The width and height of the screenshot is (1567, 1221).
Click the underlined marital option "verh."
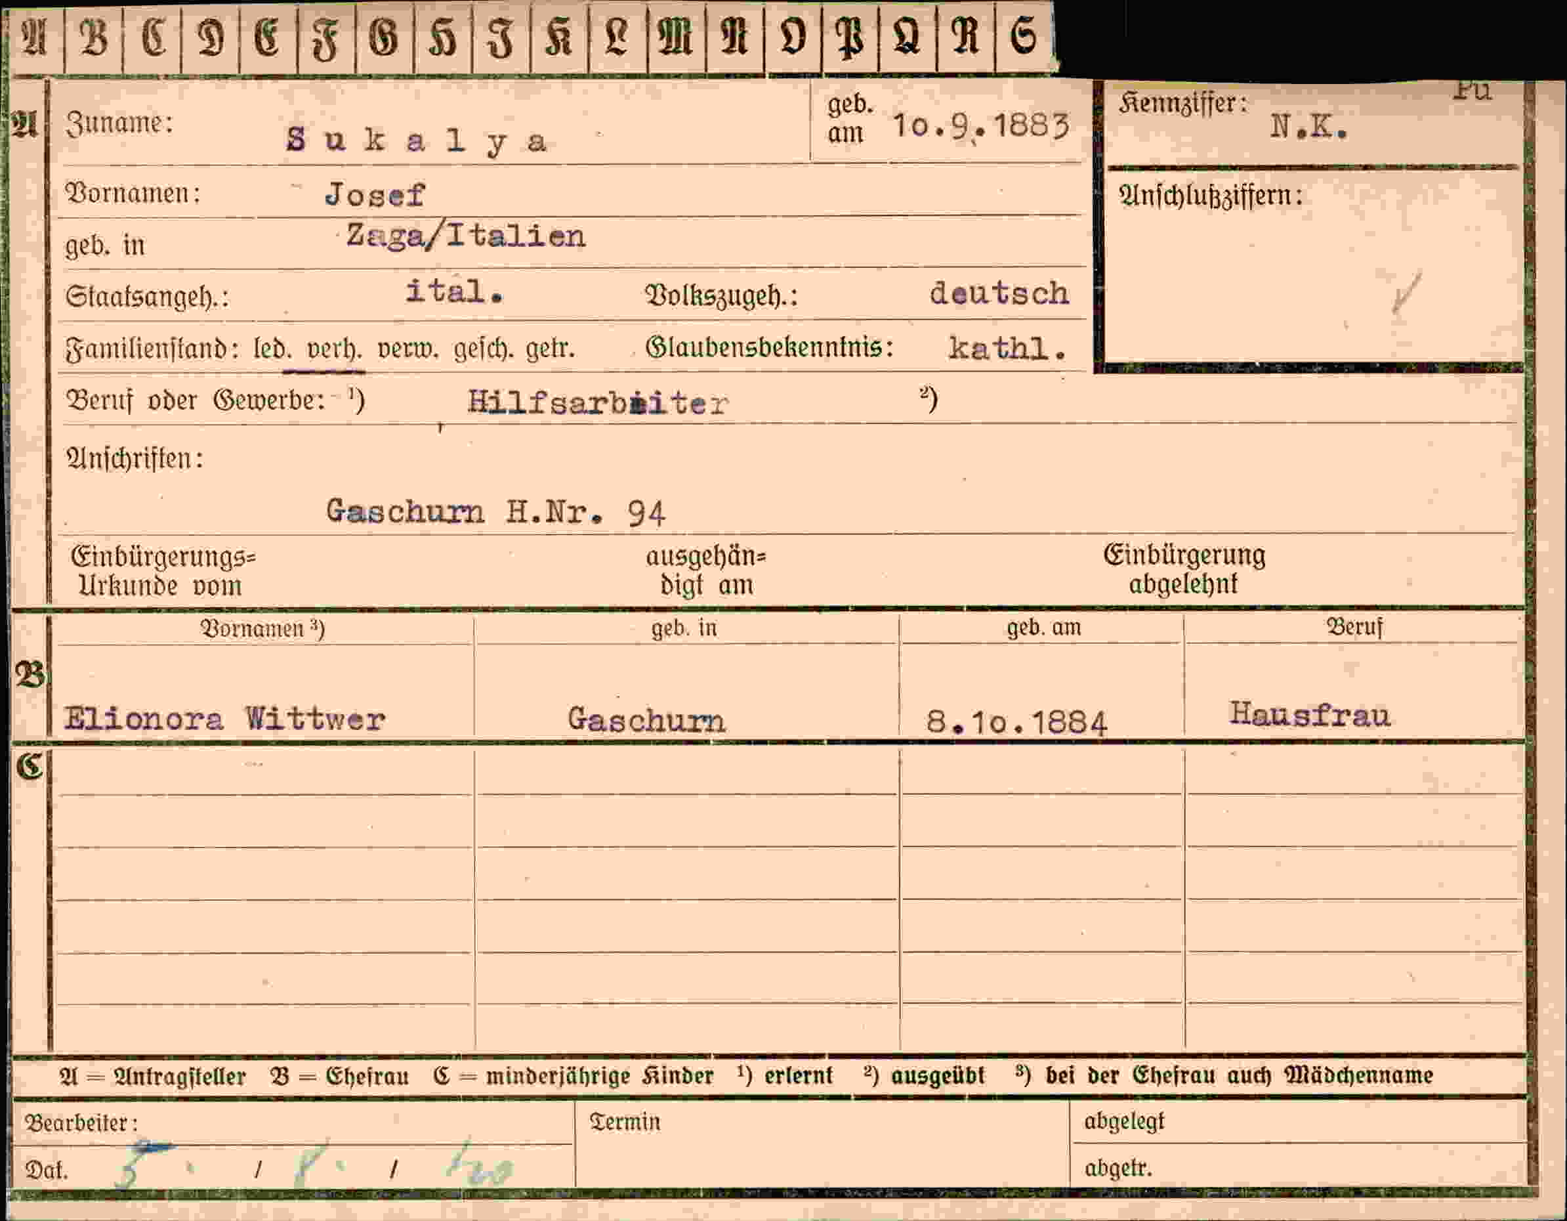tap(335, 350)
